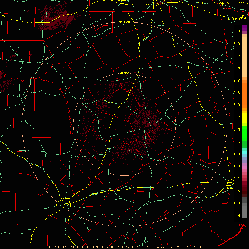
Task: Click the [PHAS] units label above the scale
Action: 234,19
